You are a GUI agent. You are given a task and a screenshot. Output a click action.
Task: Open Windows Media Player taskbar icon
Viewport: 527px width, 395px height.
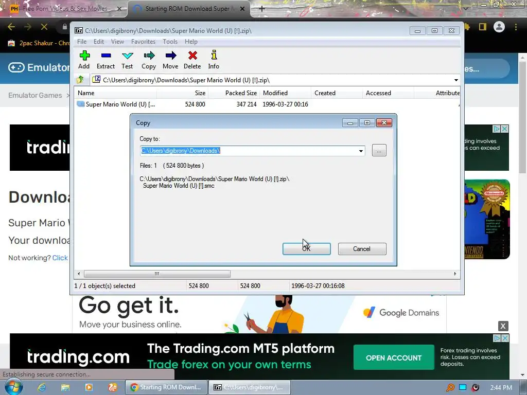point(89,387)
